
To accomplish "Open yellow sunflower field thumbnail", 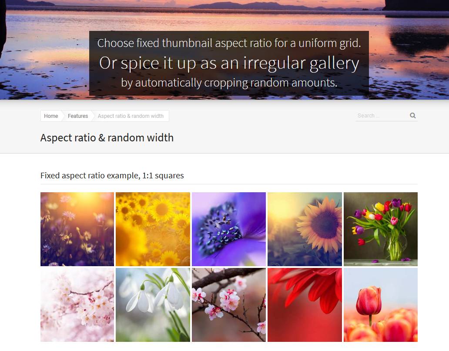I will tap(153, 229).
